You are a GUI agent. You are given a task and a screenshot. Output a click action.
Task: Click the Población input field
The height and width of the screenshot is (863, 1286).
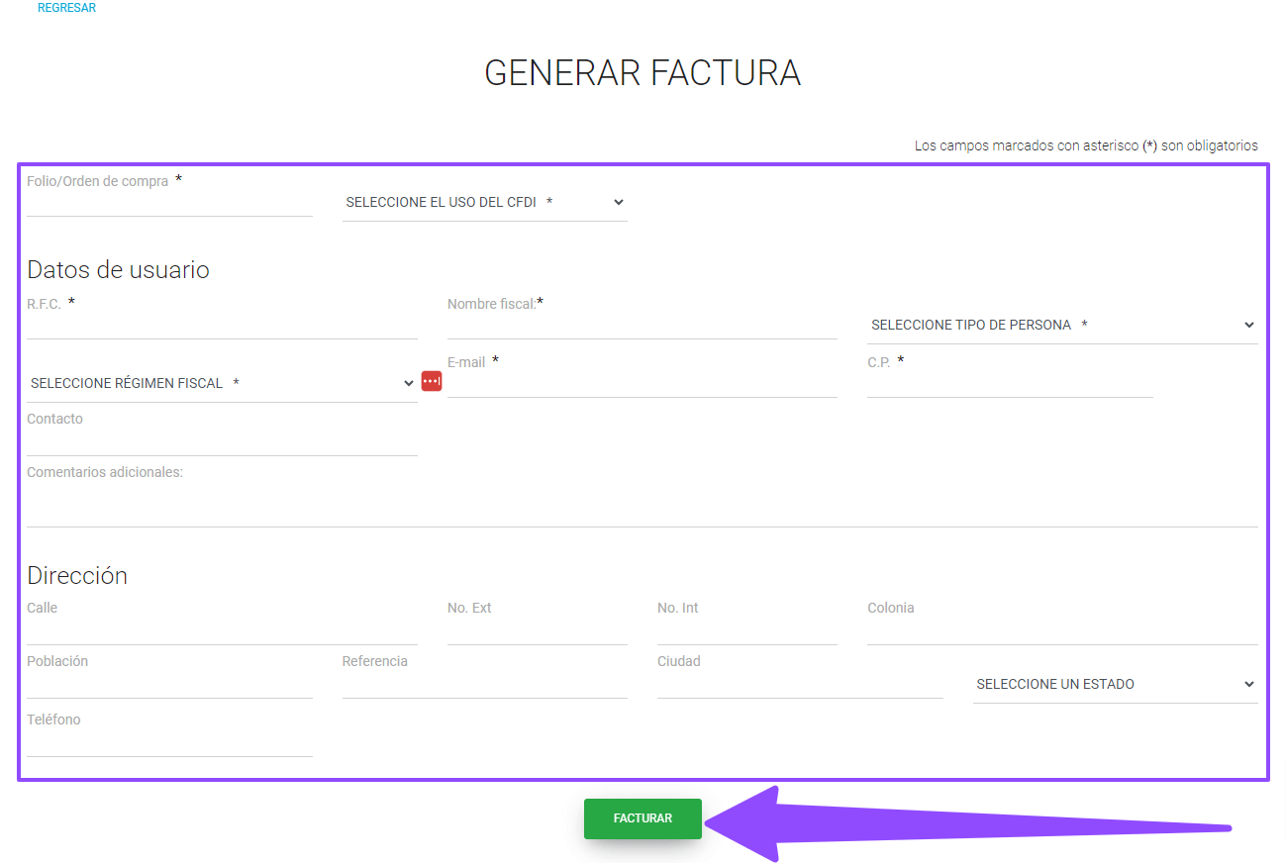(169, 684)
